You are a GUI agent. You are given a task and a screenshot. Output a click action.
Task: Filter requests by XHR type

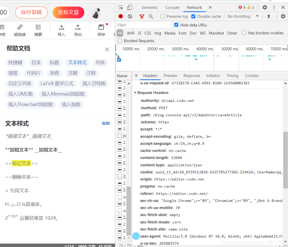(130, 33)
